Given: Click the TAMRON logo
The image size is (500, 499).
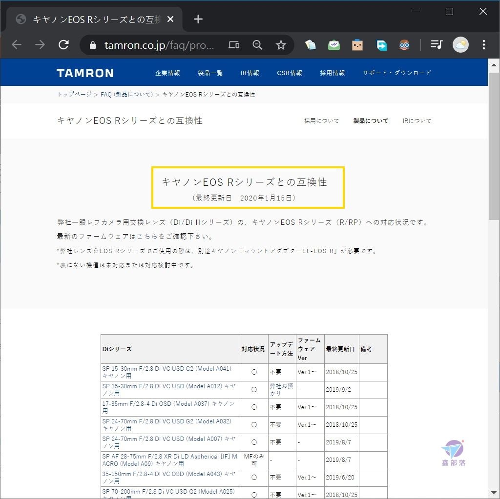Looking at the screenshot, I should coord(85,73).
